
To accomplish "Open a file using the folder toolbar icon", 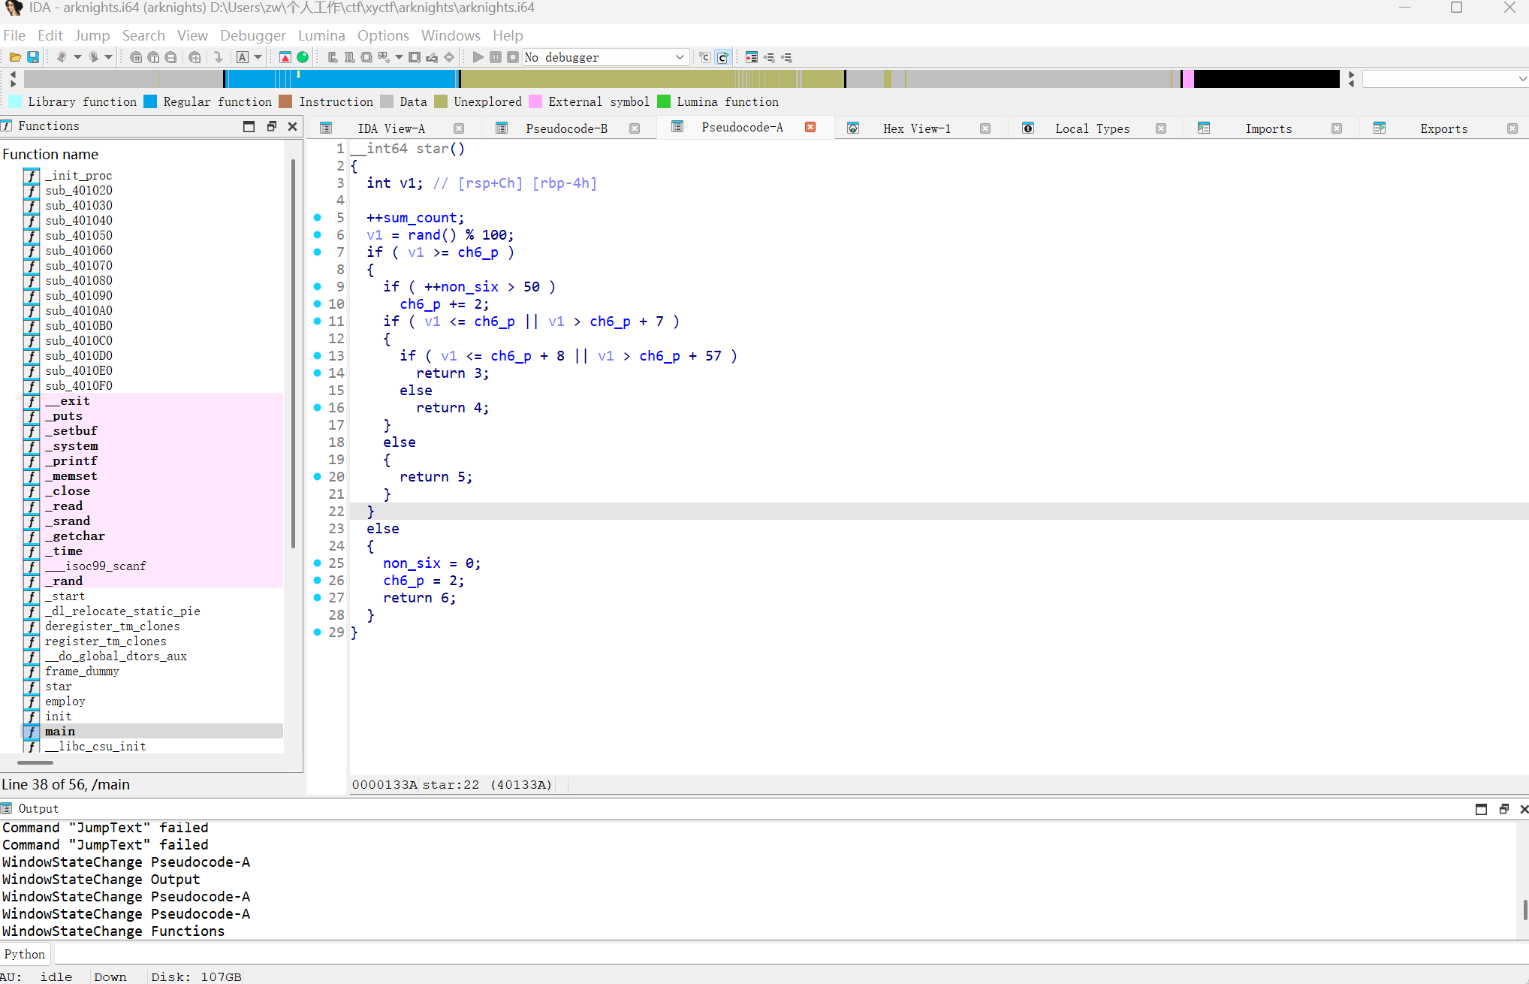I will click(x=15, y=57).
